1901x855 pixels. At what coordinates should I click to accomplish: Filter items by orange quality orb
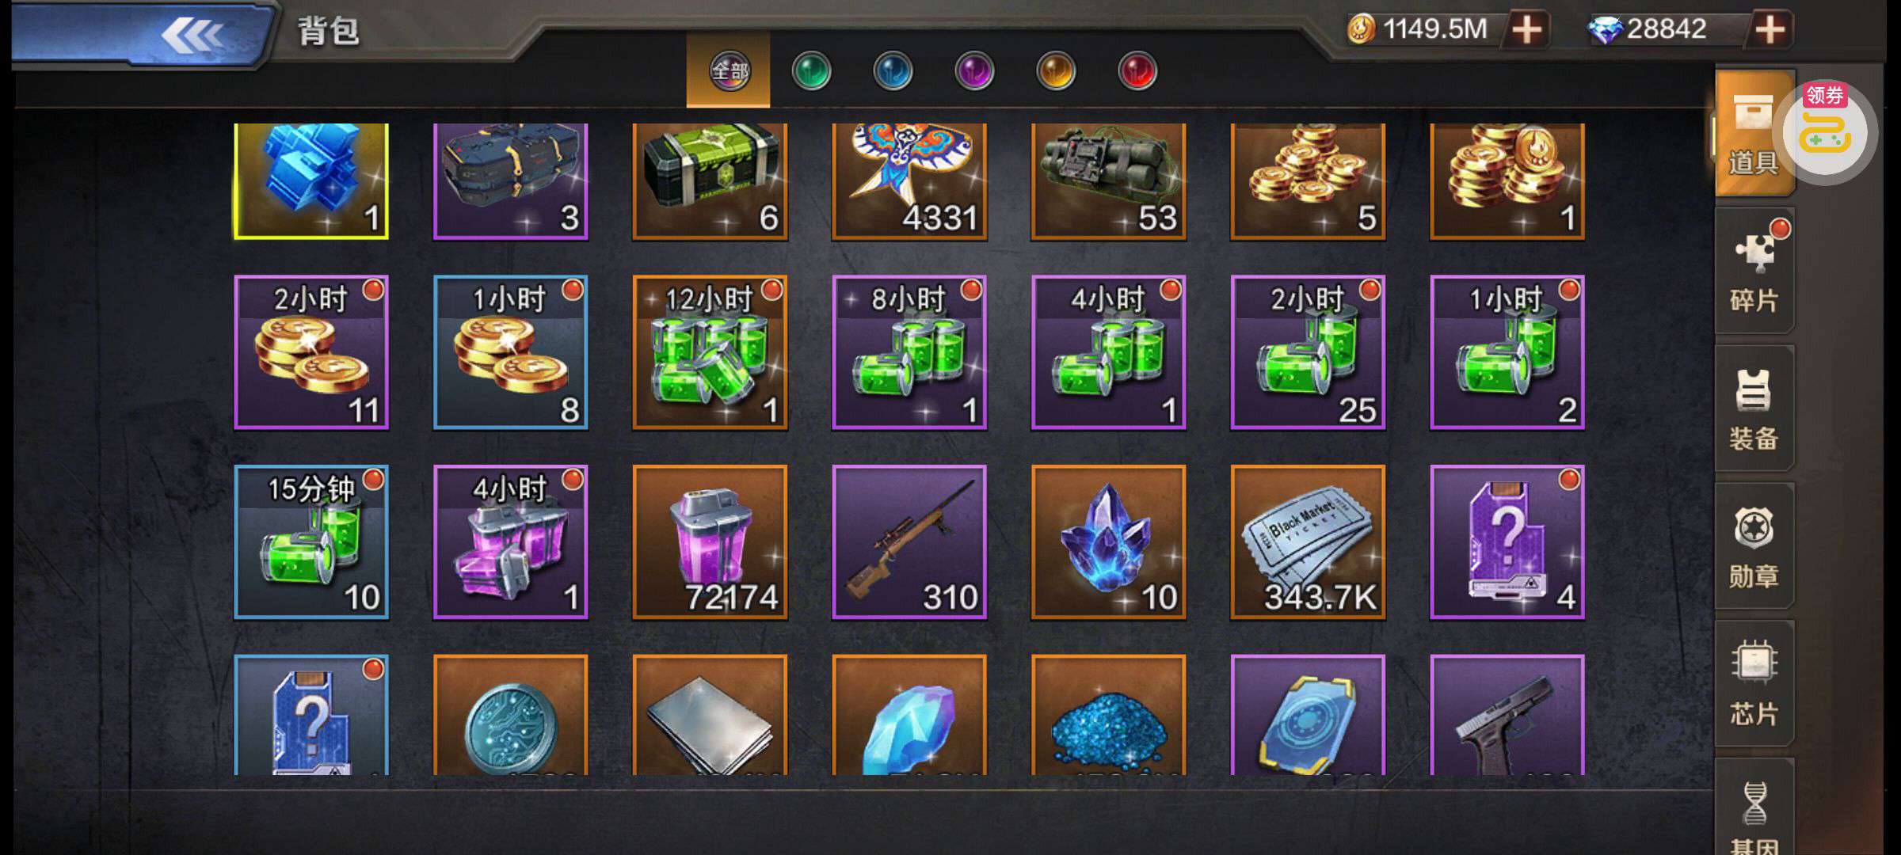click(1056, 71)
